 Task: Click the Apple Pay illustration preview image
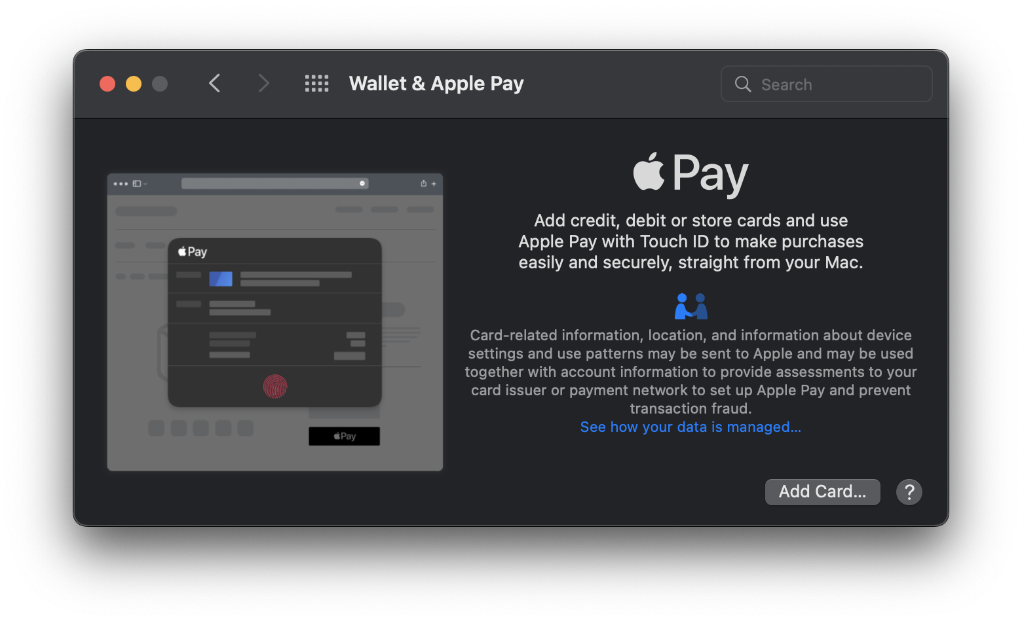[275, 322]
